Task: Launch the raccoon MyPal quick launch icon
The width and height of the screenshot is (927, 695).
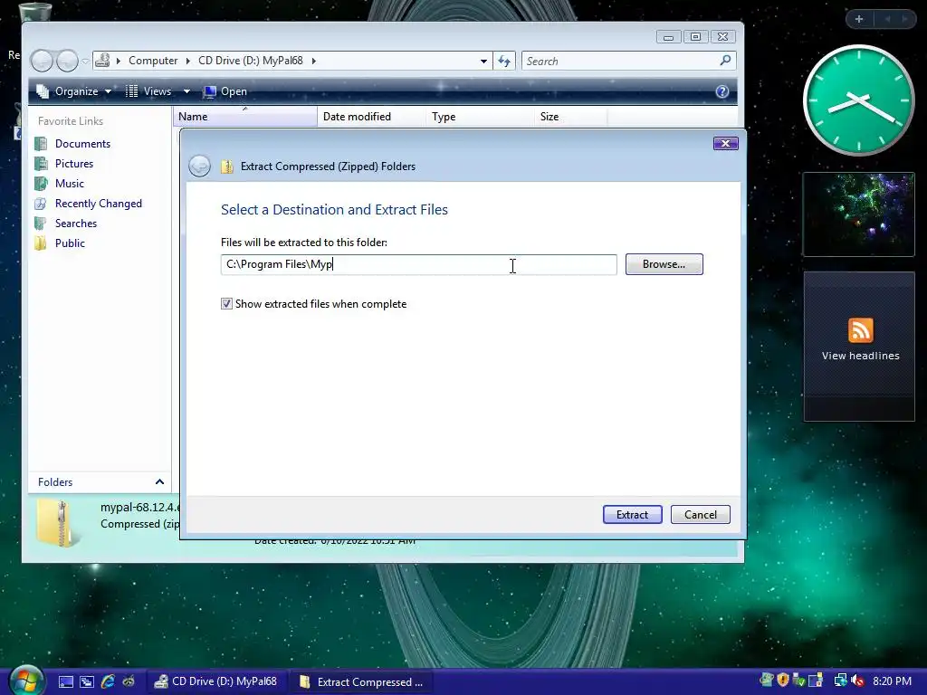Action: pos(129,682)
